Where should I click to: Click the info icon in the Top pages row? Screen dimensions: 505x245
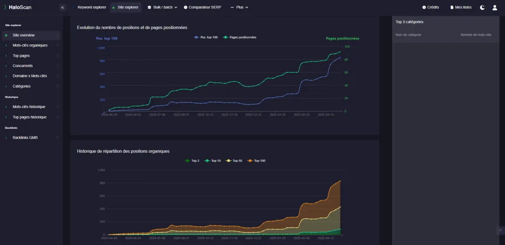[x=57, y=56]
